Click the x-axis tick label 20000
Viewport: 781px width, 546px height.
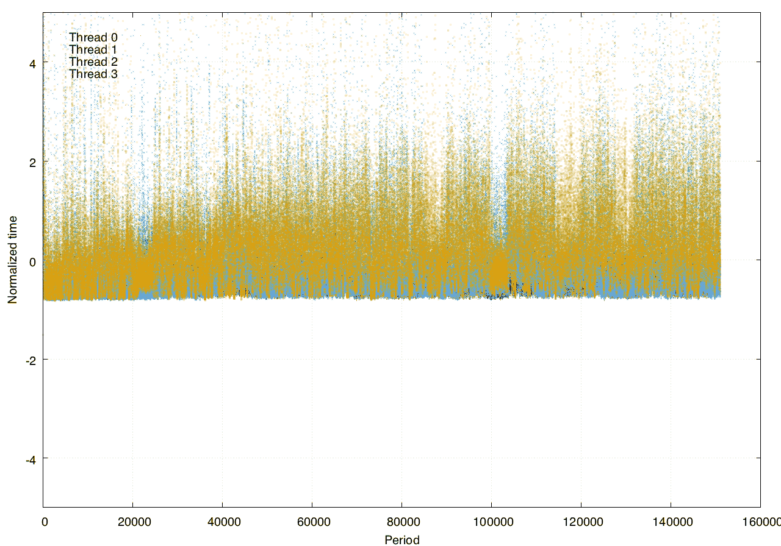133,523
